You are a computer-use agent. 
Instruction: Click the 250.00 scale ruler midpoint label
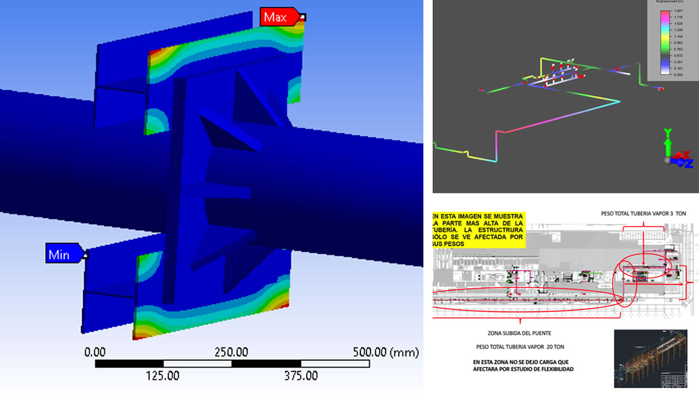(x=232, y=353)
